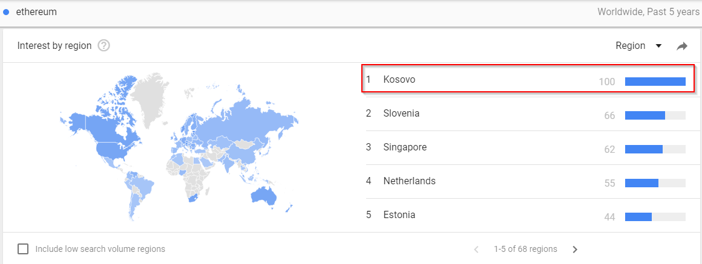
Task: Open Netherlands region entry
Action: pyautogui.click(x=526, y=182)
